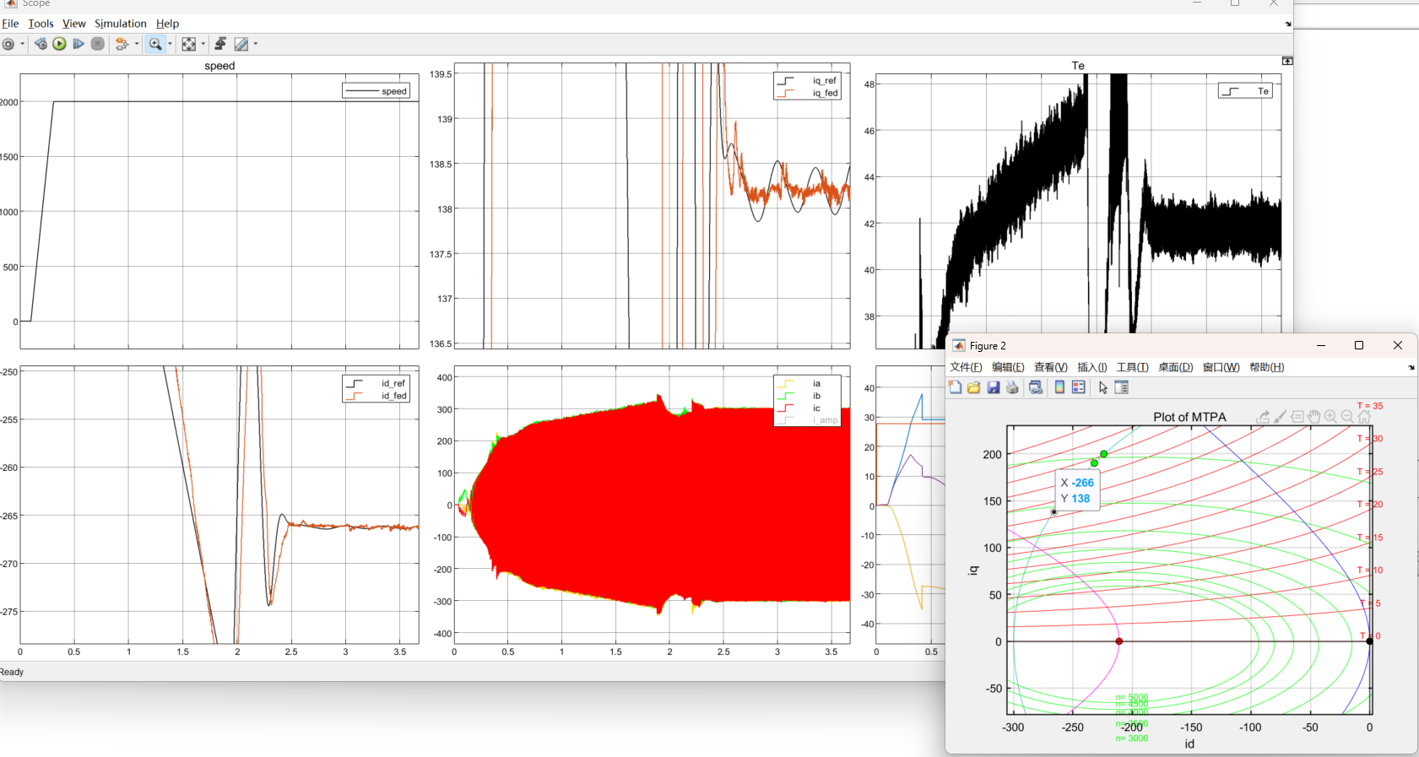Screen dimensions: 1419x757
Task: Open Scope configuration properties gear
Action: [x=8, y=44]
